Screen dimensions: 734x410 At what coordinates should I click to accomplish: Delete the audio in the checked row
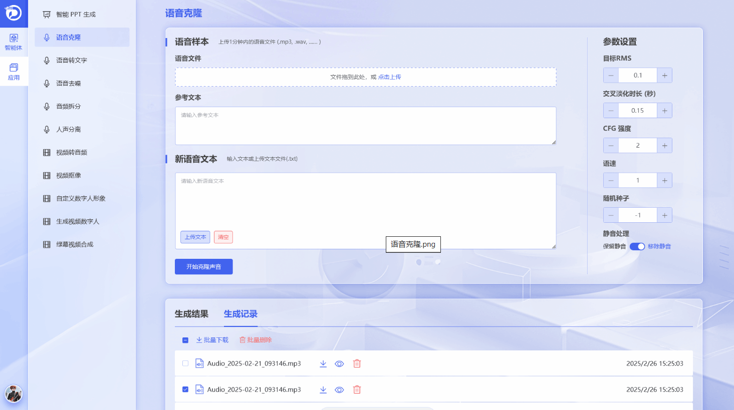coord(357,389)
